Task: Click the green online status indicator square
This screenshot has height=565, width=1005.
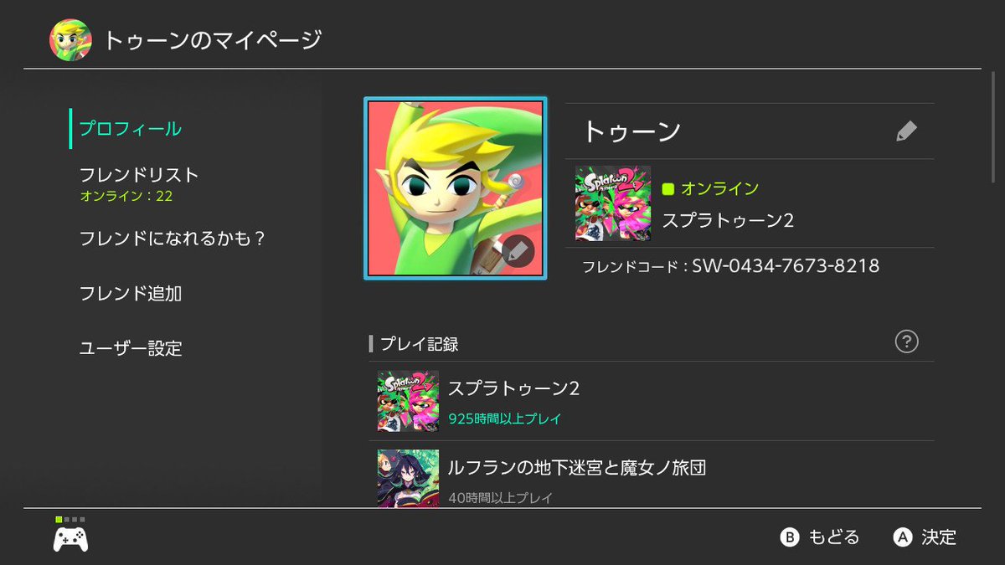Action: [x=668, y=189]
